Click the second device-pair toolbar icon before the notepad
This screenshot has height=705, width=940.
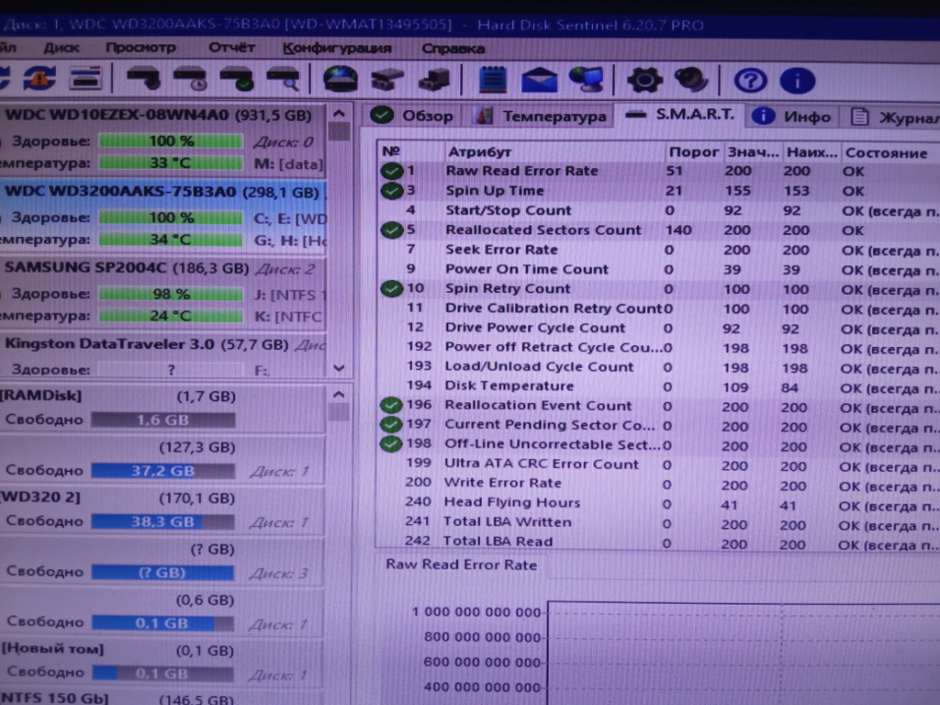click(434, 79)
